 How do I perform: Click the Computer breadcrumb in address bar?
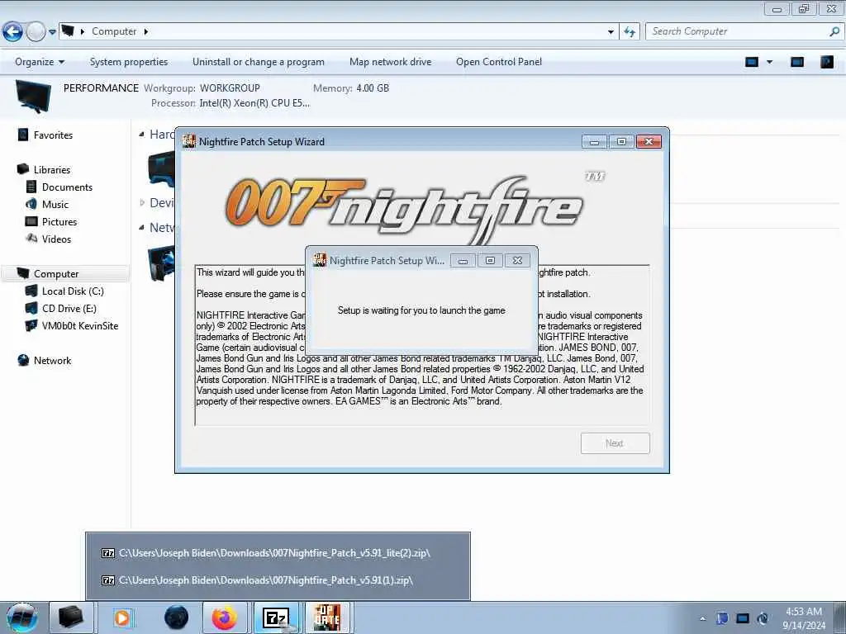(x=114, y=31)
